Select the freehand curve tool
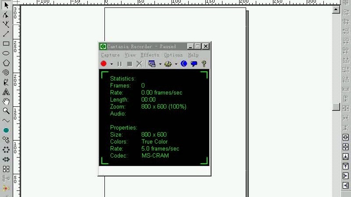 (6, 121)
